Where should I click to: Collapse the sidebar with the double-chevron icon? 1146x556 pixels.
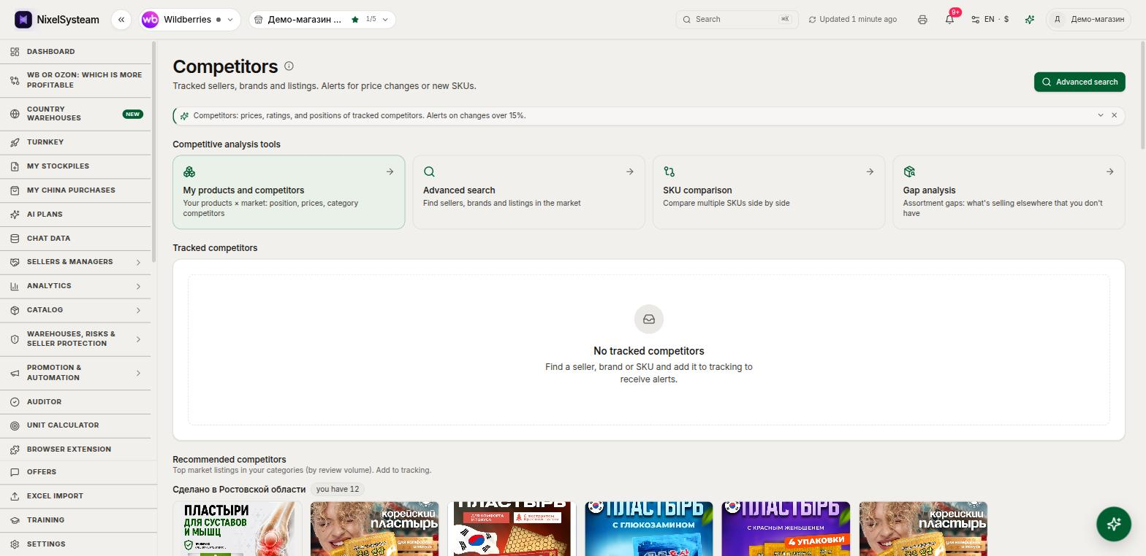121,20
